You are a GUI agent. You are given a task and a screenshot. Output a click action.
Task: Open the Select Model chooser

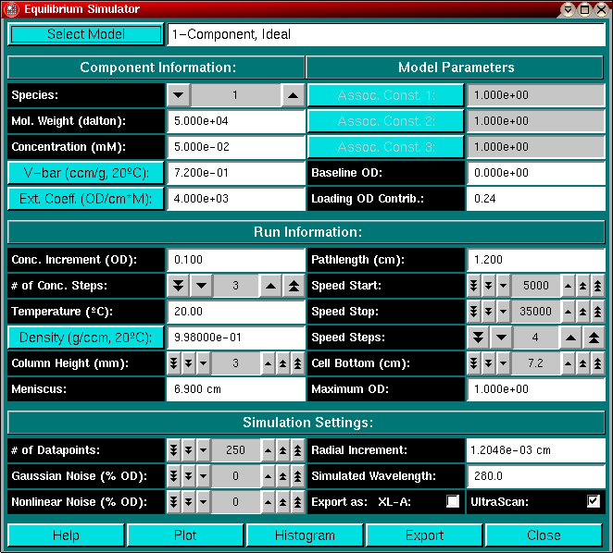tap(86, 34)
